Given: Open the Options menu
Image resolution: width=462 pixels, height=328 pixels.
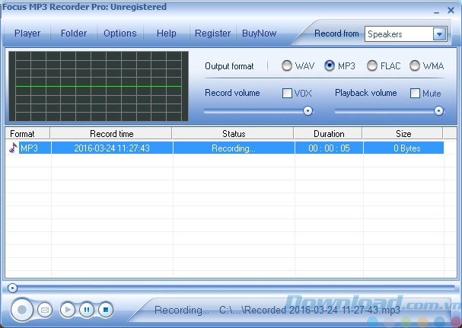Looking at the screenshot, I should tap(120, 33).
